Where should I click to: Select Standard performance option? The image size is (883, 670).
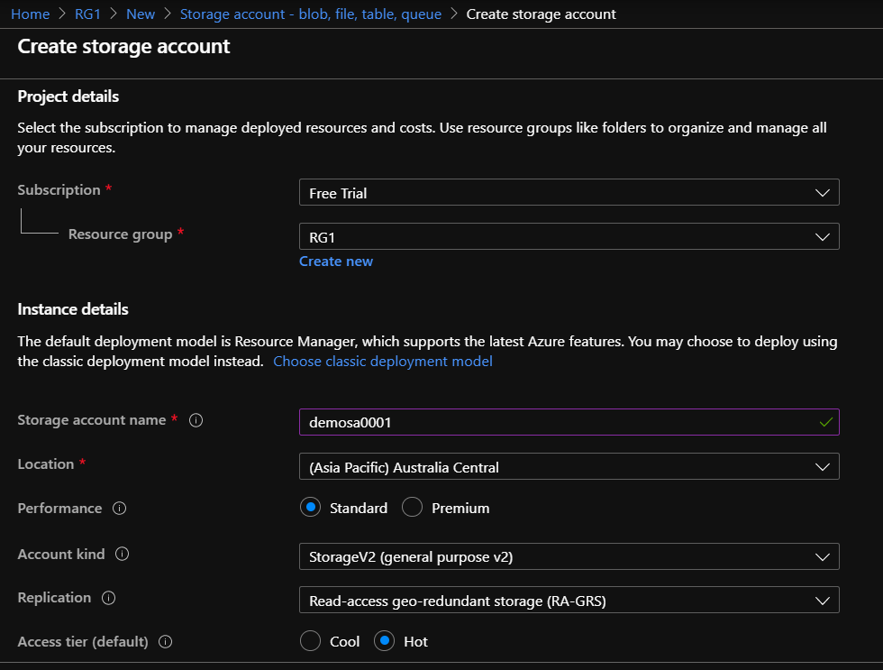[x=311, y=508]
